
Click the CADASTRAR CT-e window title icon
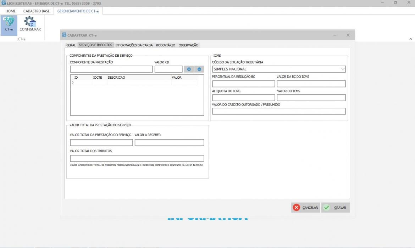point(64,35)
